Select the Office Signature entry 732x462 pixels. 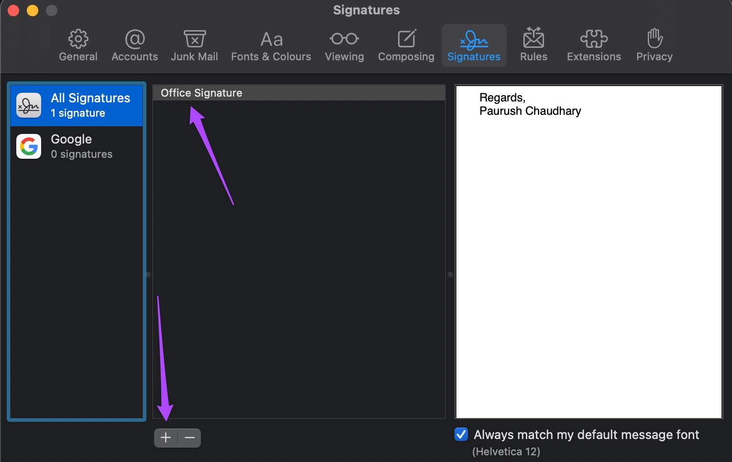(x=299, y=93)
